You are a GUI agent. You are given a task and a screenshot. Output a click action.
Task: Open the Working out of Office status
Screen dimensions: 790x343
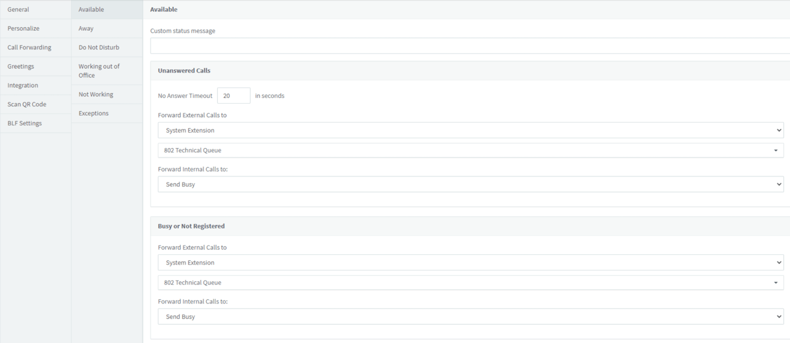(99, 71)
